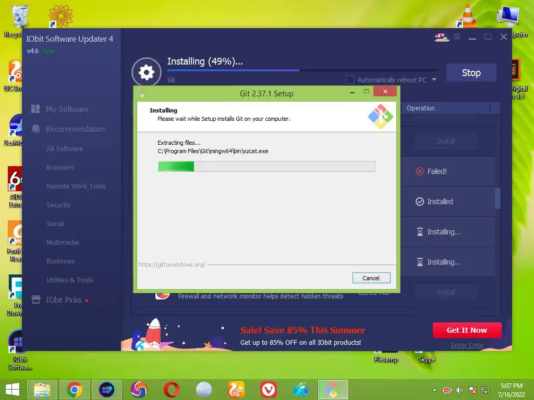Click the IObit installing progress bar
The image size is (534, 400).
pyautogui.click(x=301, y=70)
